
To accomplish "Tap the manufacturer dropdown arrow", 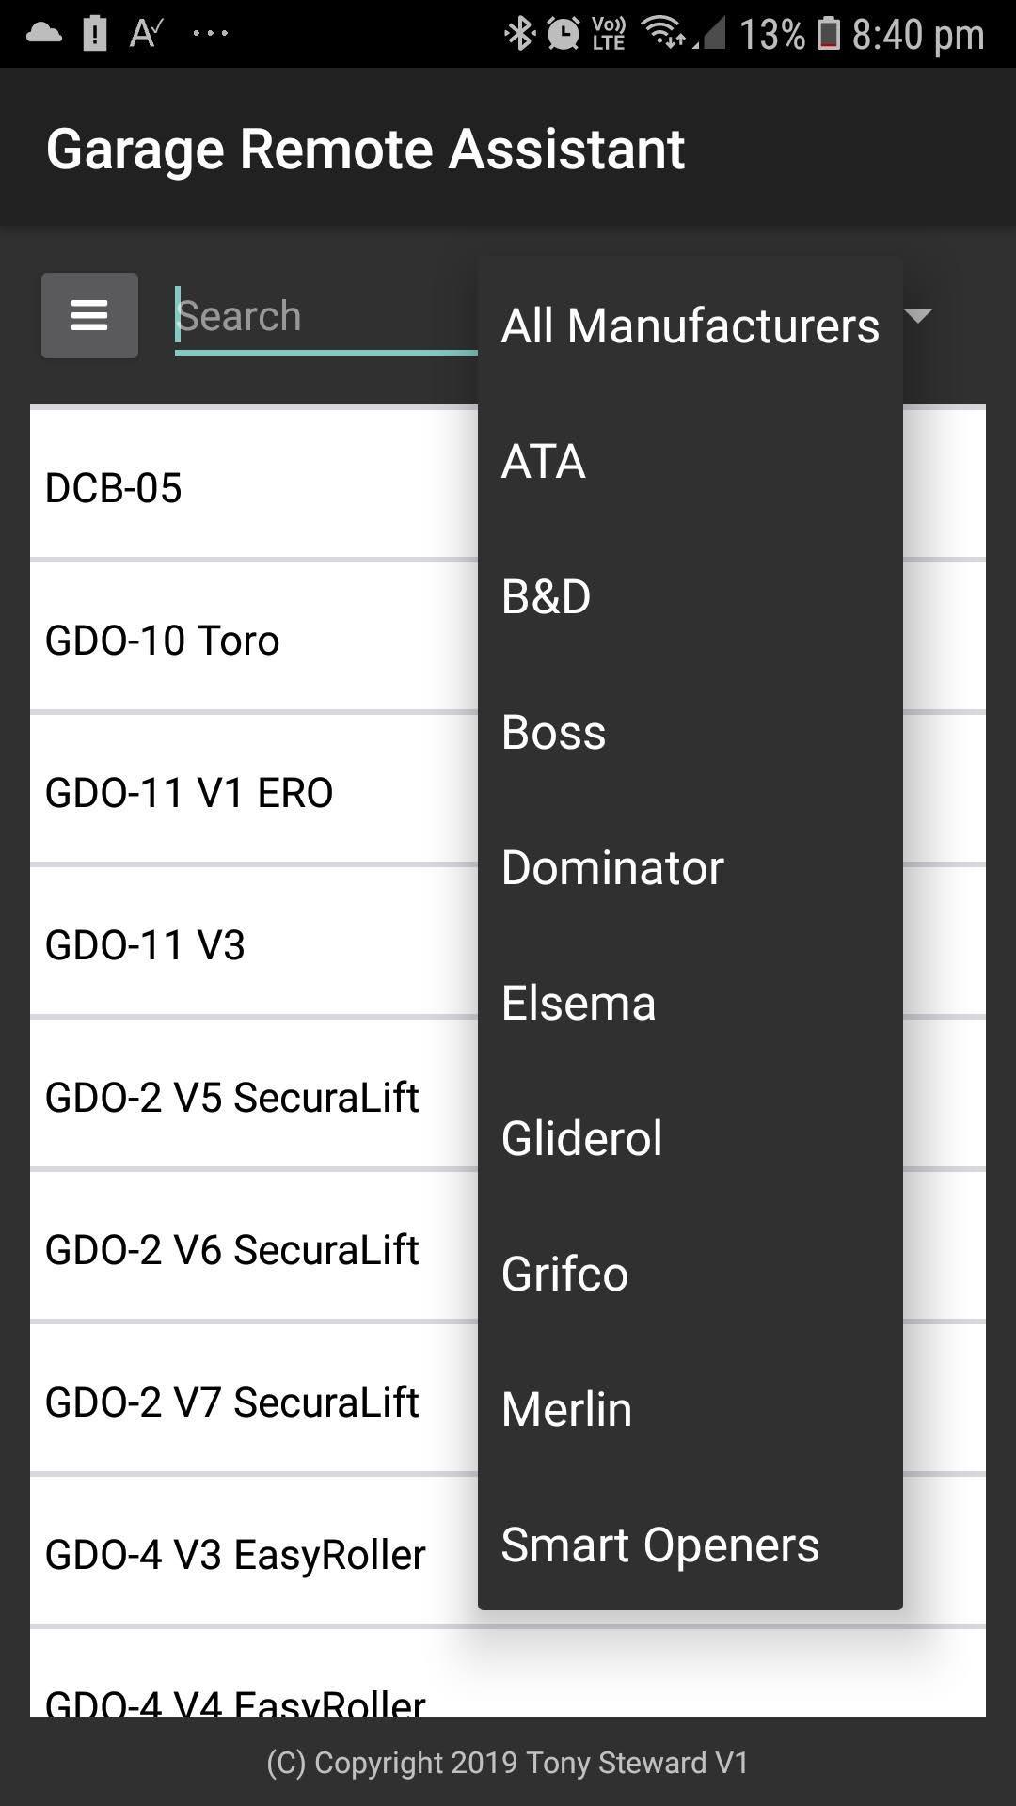I will (x=918, y=316).
